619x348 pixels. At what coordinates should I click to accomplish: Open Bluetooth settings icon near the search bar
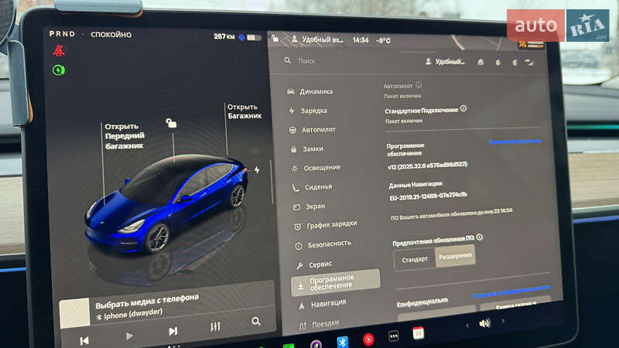click(x=515, y=63)
